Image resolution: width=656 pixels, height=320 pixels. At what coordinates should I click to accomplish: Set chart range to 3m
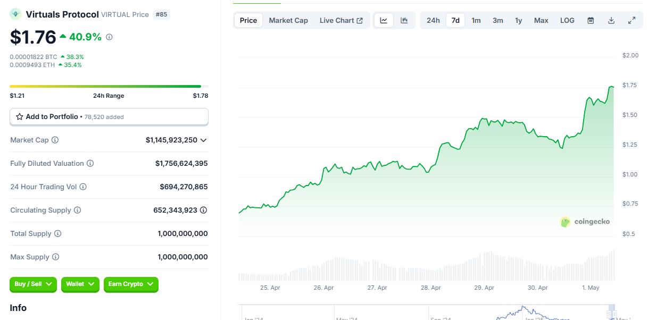497,20
